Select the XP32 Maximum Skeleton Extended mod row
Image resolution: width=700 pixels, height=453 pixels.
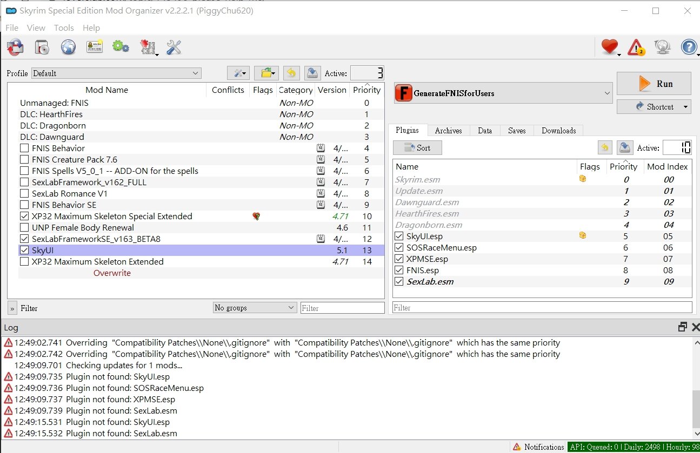click(x=196, y=261)
